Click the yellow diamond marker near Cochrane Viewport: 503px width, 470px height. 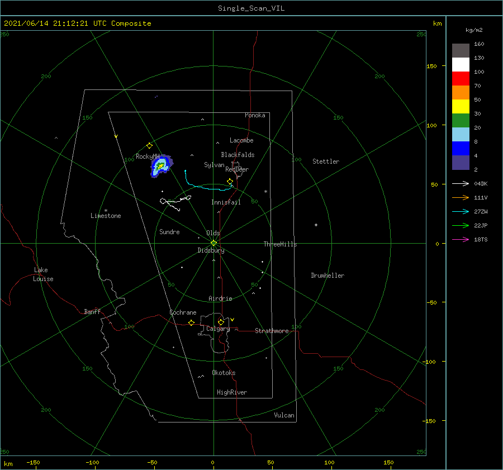coord(191,322)
